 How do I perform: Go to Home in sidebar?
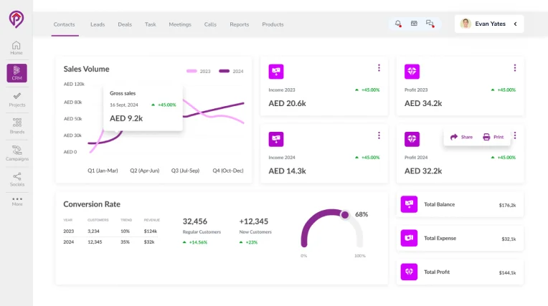tap(16, 48)
